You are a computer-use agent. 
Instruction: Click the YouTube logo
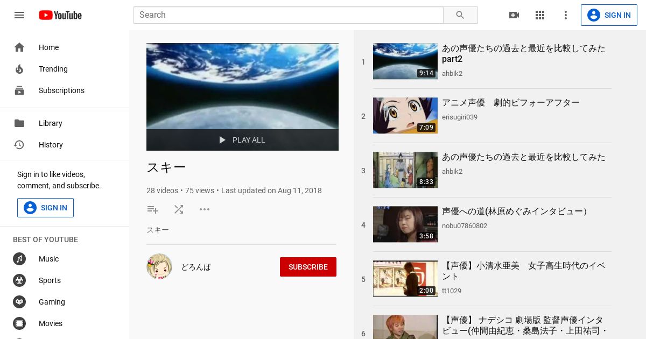tap(60, 15)
